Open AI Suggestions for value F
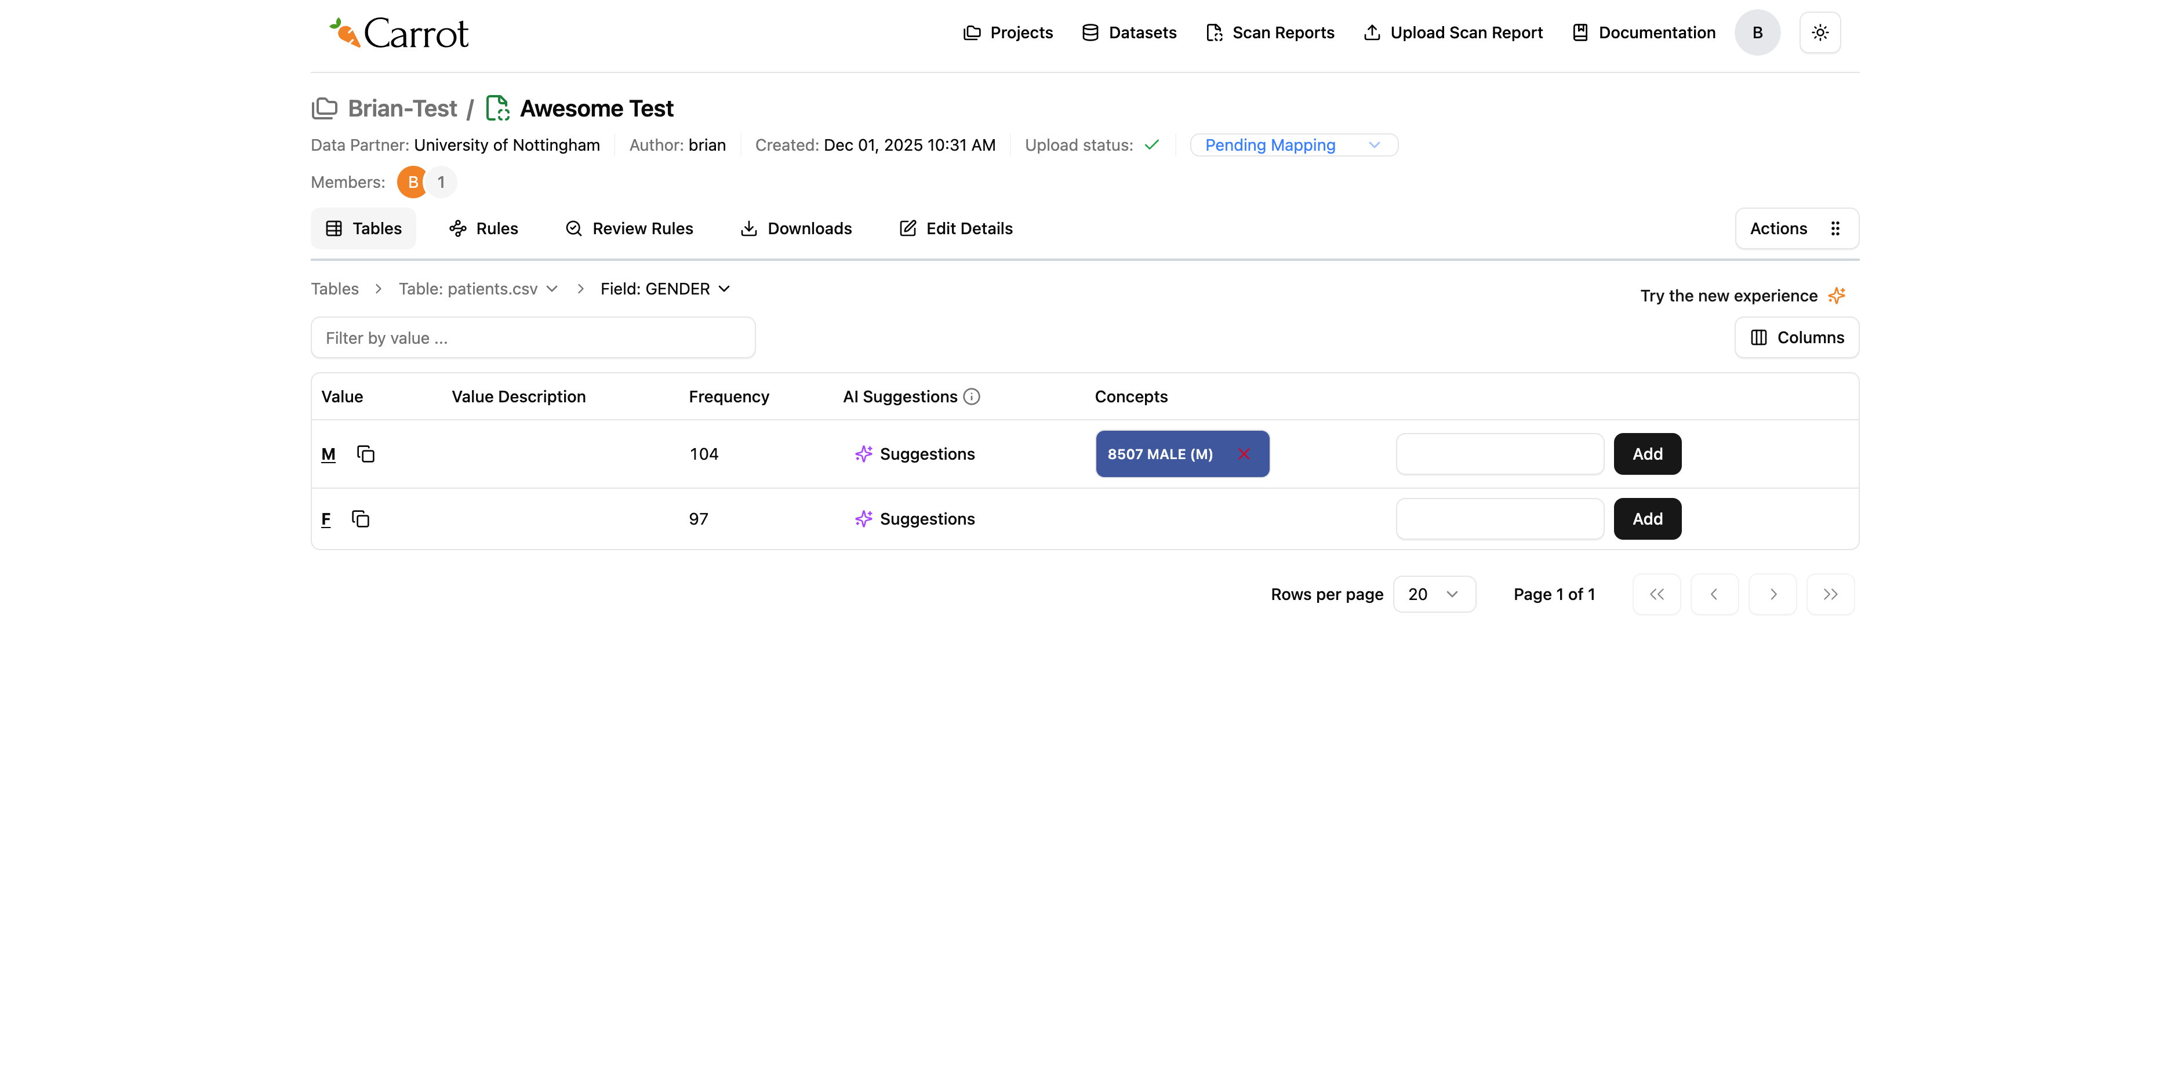Screen dimensions: 2181x1091 pos(915,519)
